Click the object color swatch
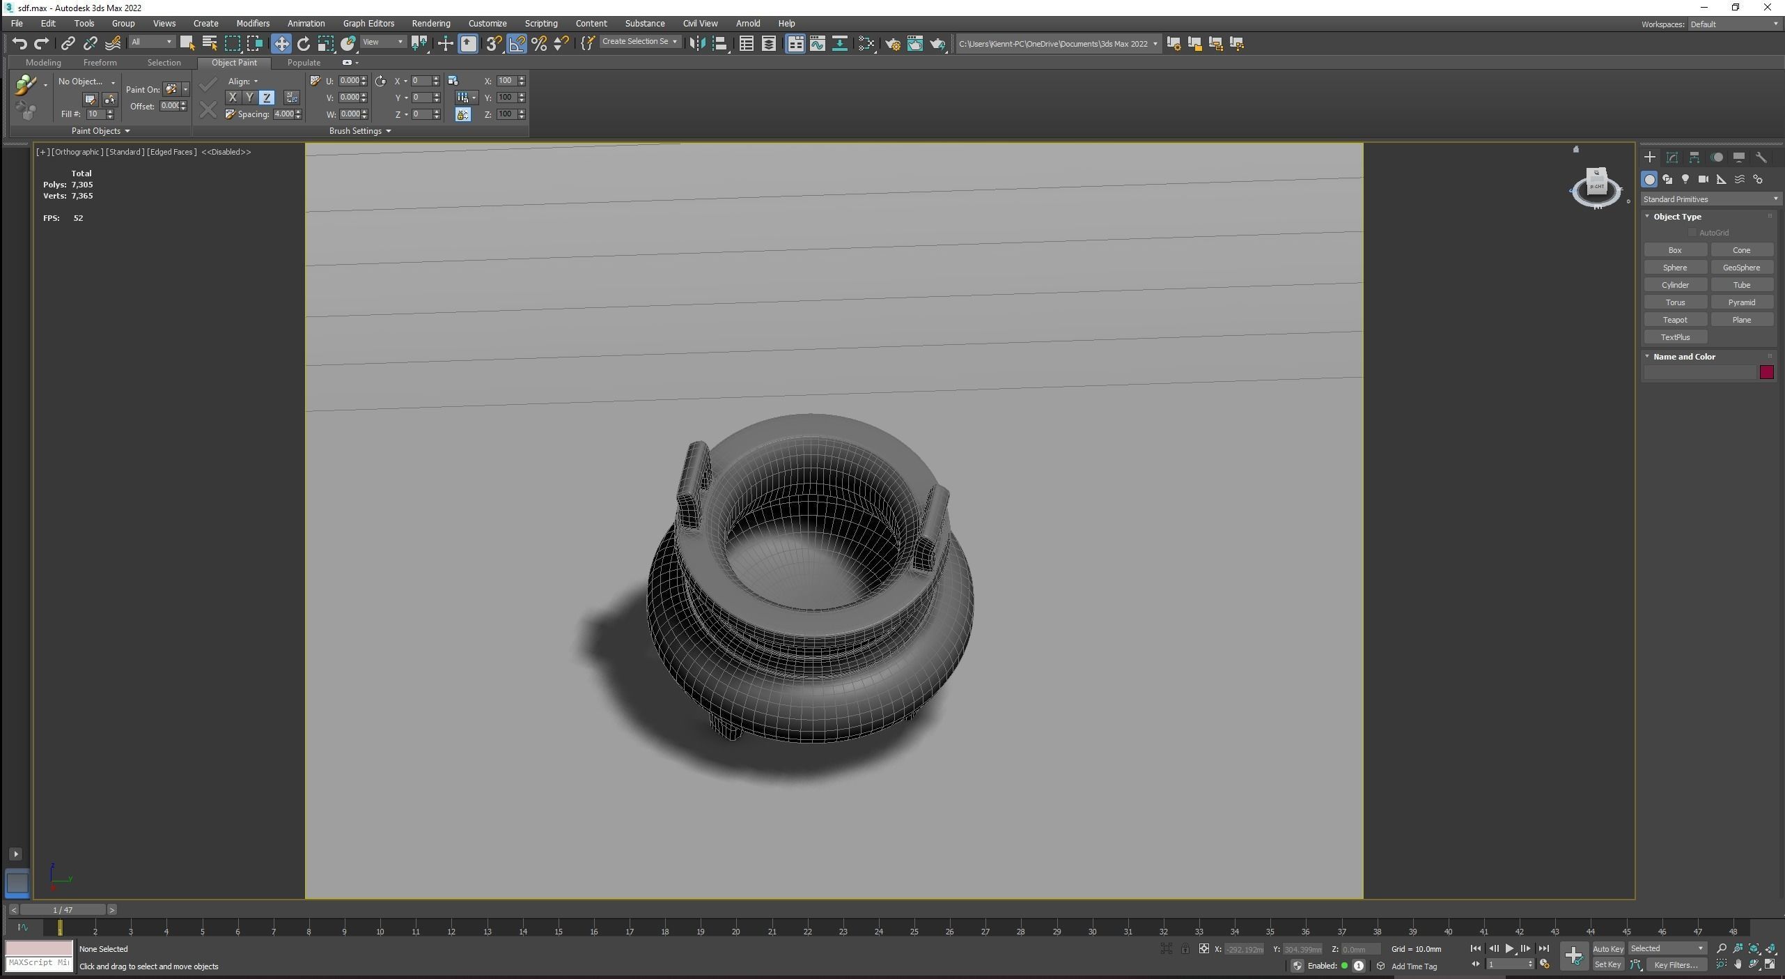This screenshot has width=1785, height=979. 1766,372
